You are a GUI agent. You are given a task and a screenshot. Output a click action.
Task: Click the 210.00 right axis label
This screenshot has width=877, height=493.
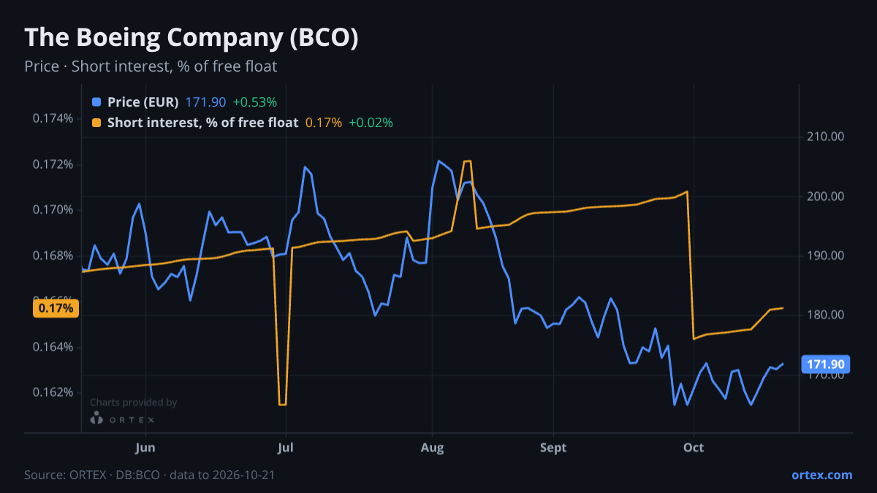(x=826, y=137)
